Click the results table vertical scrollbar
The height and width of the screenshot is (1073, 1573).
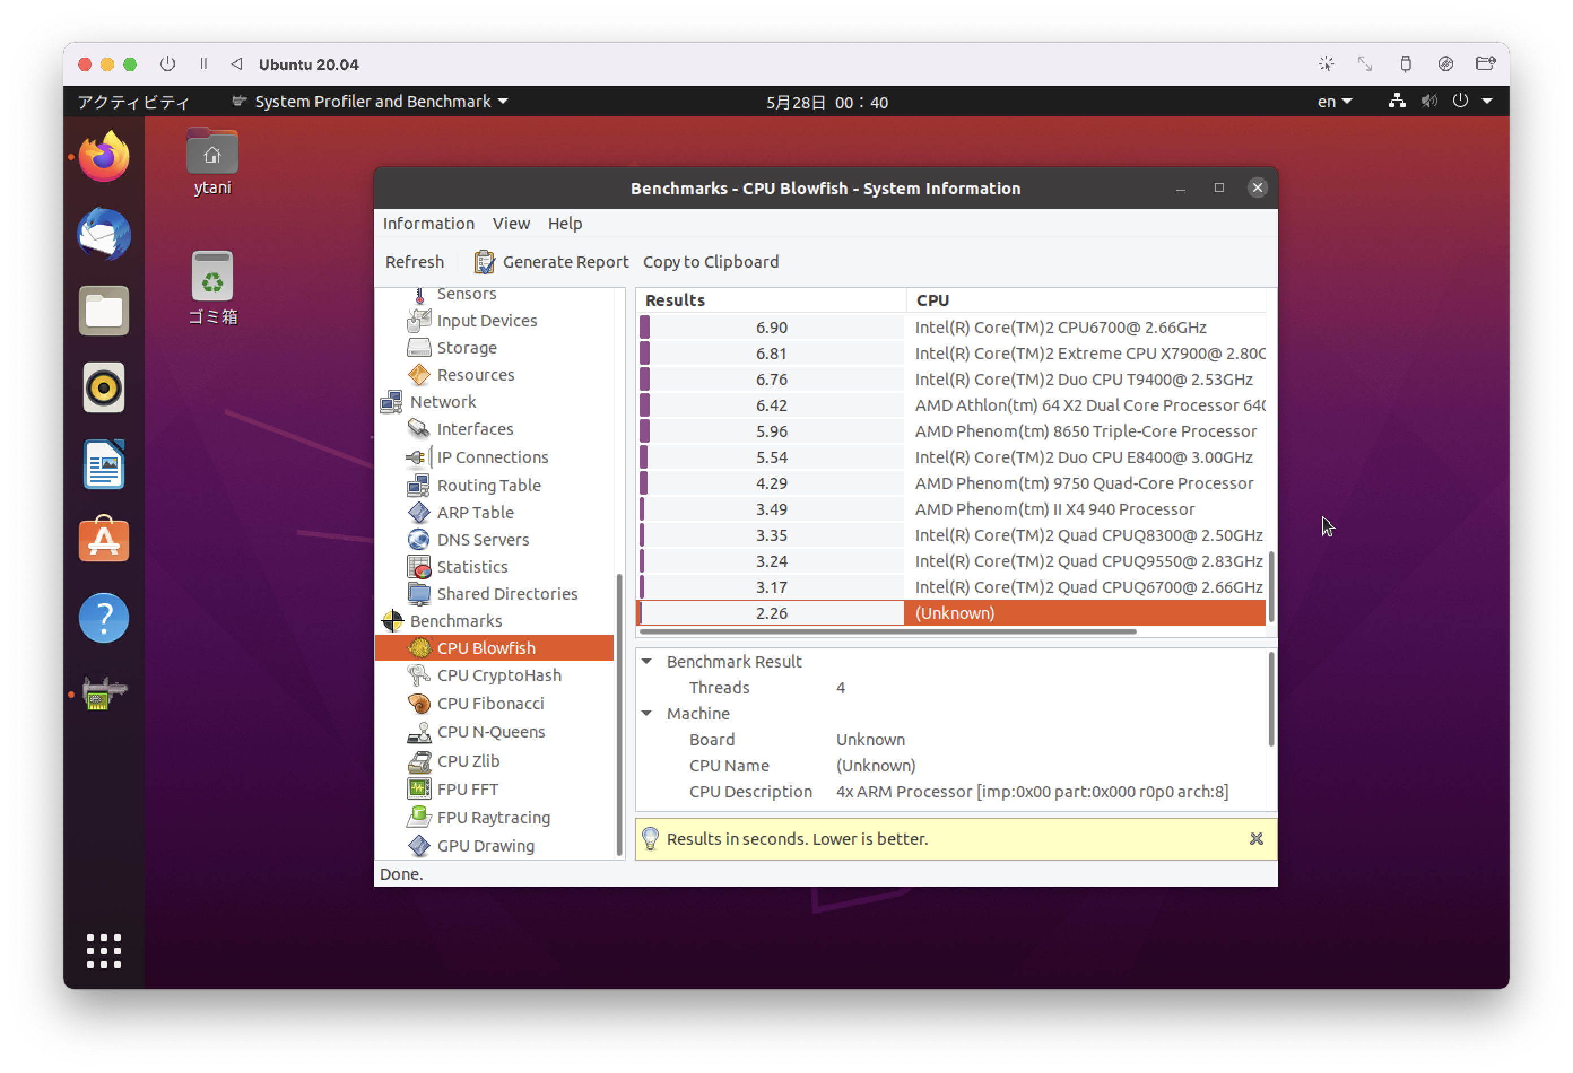point(1271,587)
